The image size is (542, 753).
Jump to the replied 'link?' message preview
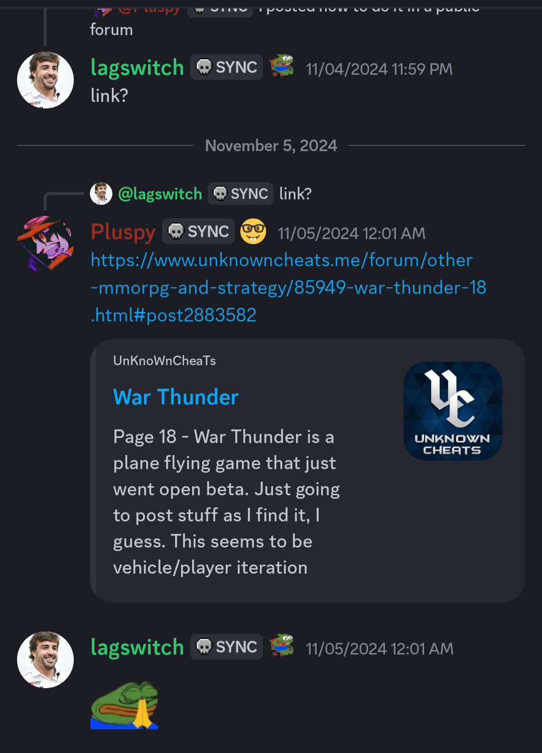295,194
